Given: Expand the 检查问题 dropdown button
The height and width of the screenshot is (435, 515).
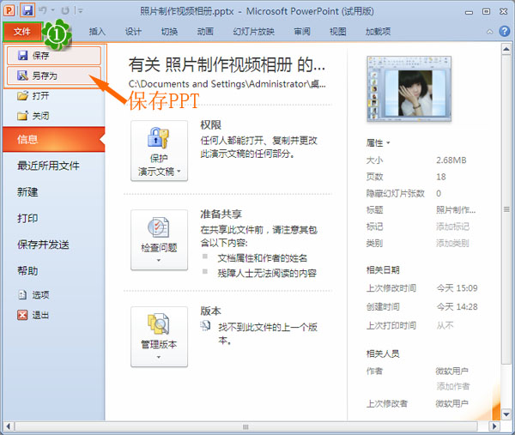Looking at the screenshot, I should [160, 240].
